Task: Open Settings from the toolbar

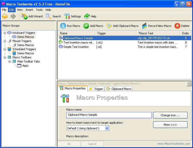Action: coord(67,16)
